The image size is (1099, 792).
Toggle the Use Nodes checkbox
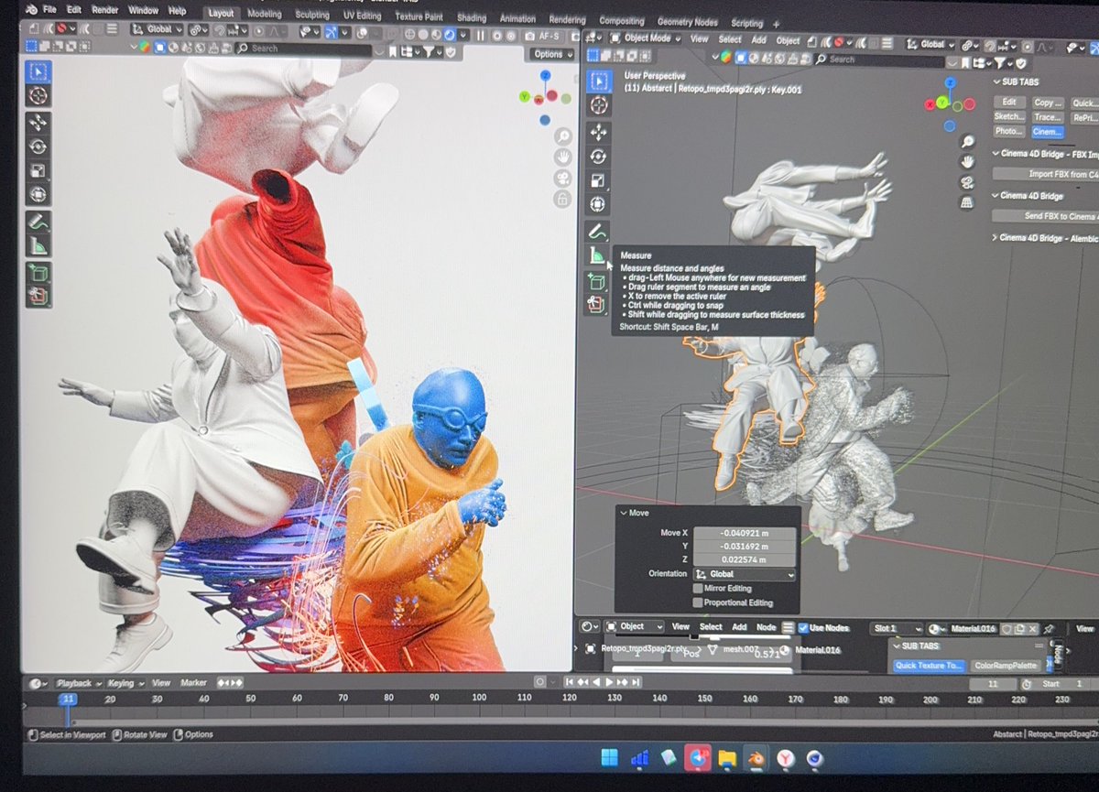point(803,627)
